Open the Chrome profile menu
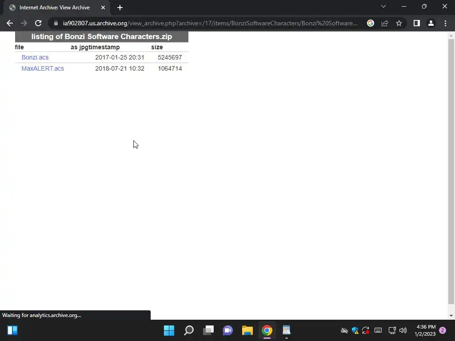Viewport: 455px width, 341px height. pos(431,23)
